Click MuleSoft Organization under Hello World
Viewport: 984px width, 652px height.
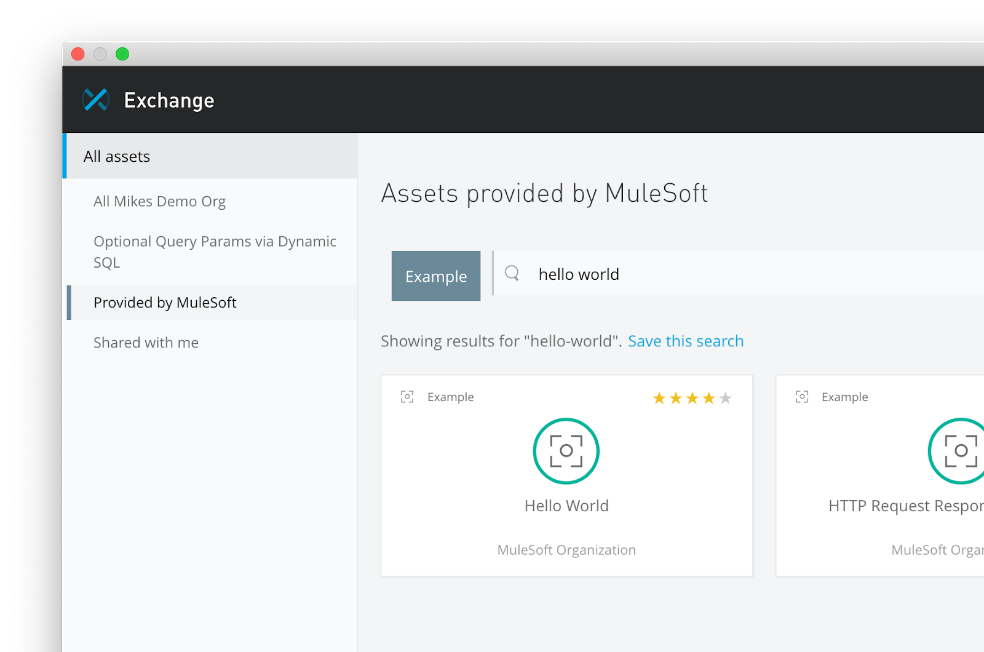[566, 550]
